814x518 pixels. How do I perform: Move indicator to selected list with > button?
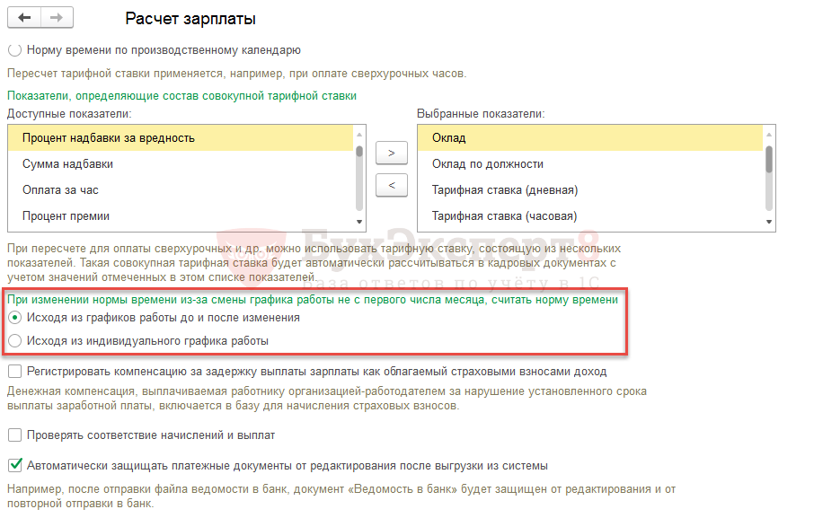point(392,153)
